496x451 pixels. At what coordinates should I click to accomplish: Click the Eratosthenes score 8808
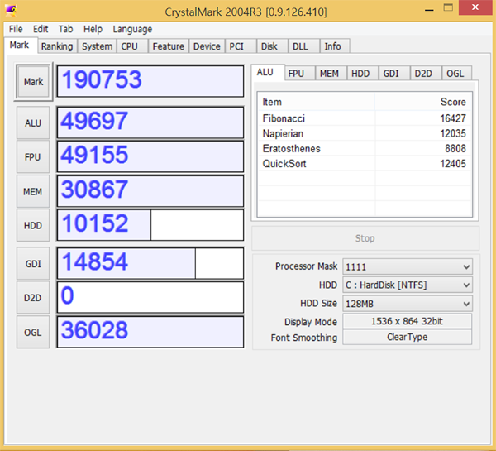tap(455, 148)
